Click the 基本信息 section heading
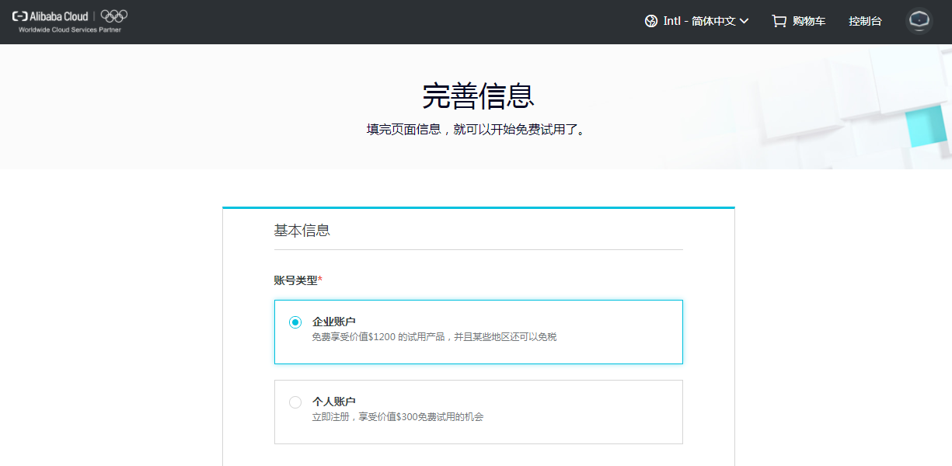This screenshot has width=952, height=466. click(302, 231)
